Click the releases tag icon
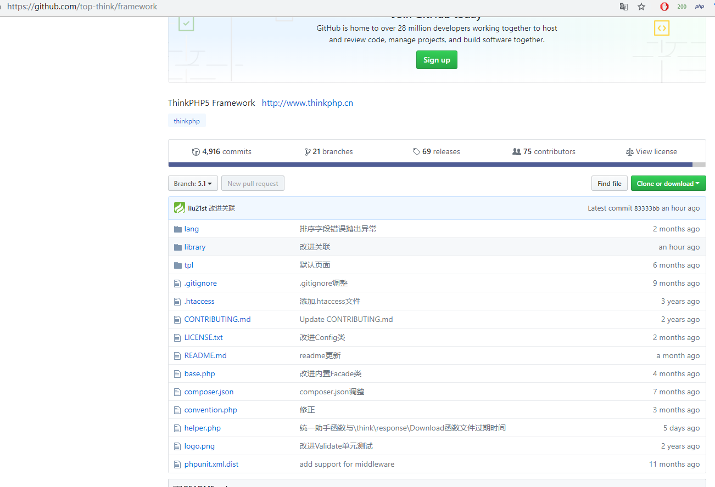715x487 pixels. point(416,152)
